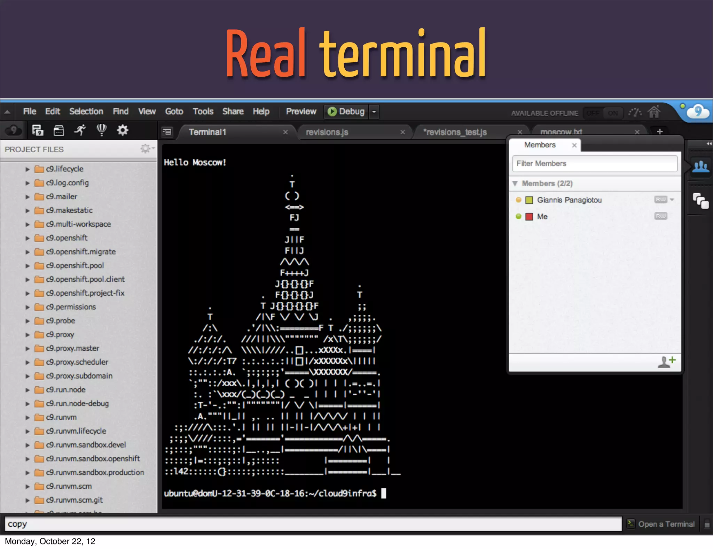Click the hot air balloon icon

click(x=101, y=130)
